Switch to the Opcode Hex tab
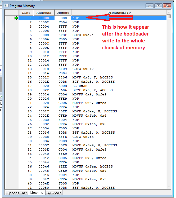176x198 pixels. [x=16, y=193]
